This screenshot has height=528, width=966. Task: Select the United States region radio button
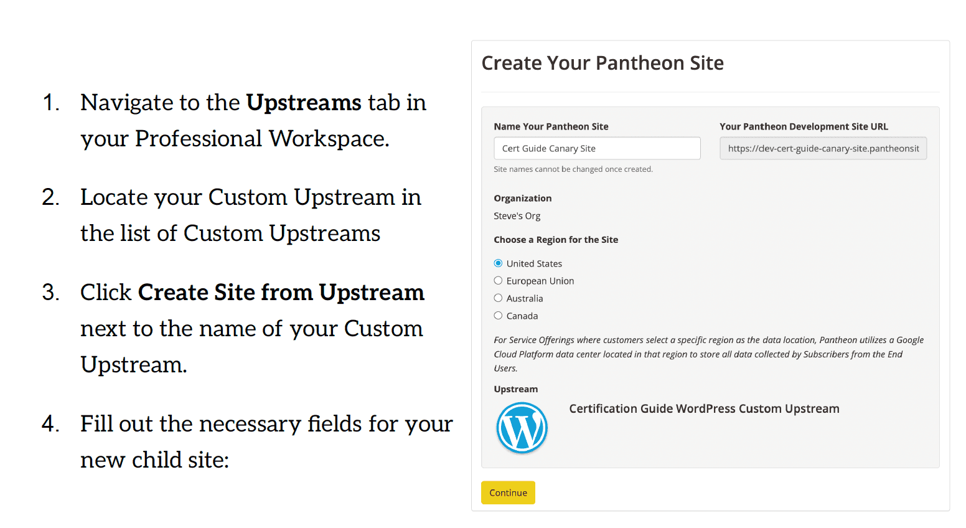coord(498,263)
